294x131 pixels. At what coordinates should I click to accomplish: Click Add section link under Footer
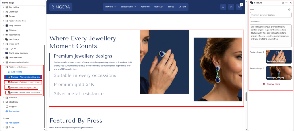pyautogui.click(x=14, y=123)
